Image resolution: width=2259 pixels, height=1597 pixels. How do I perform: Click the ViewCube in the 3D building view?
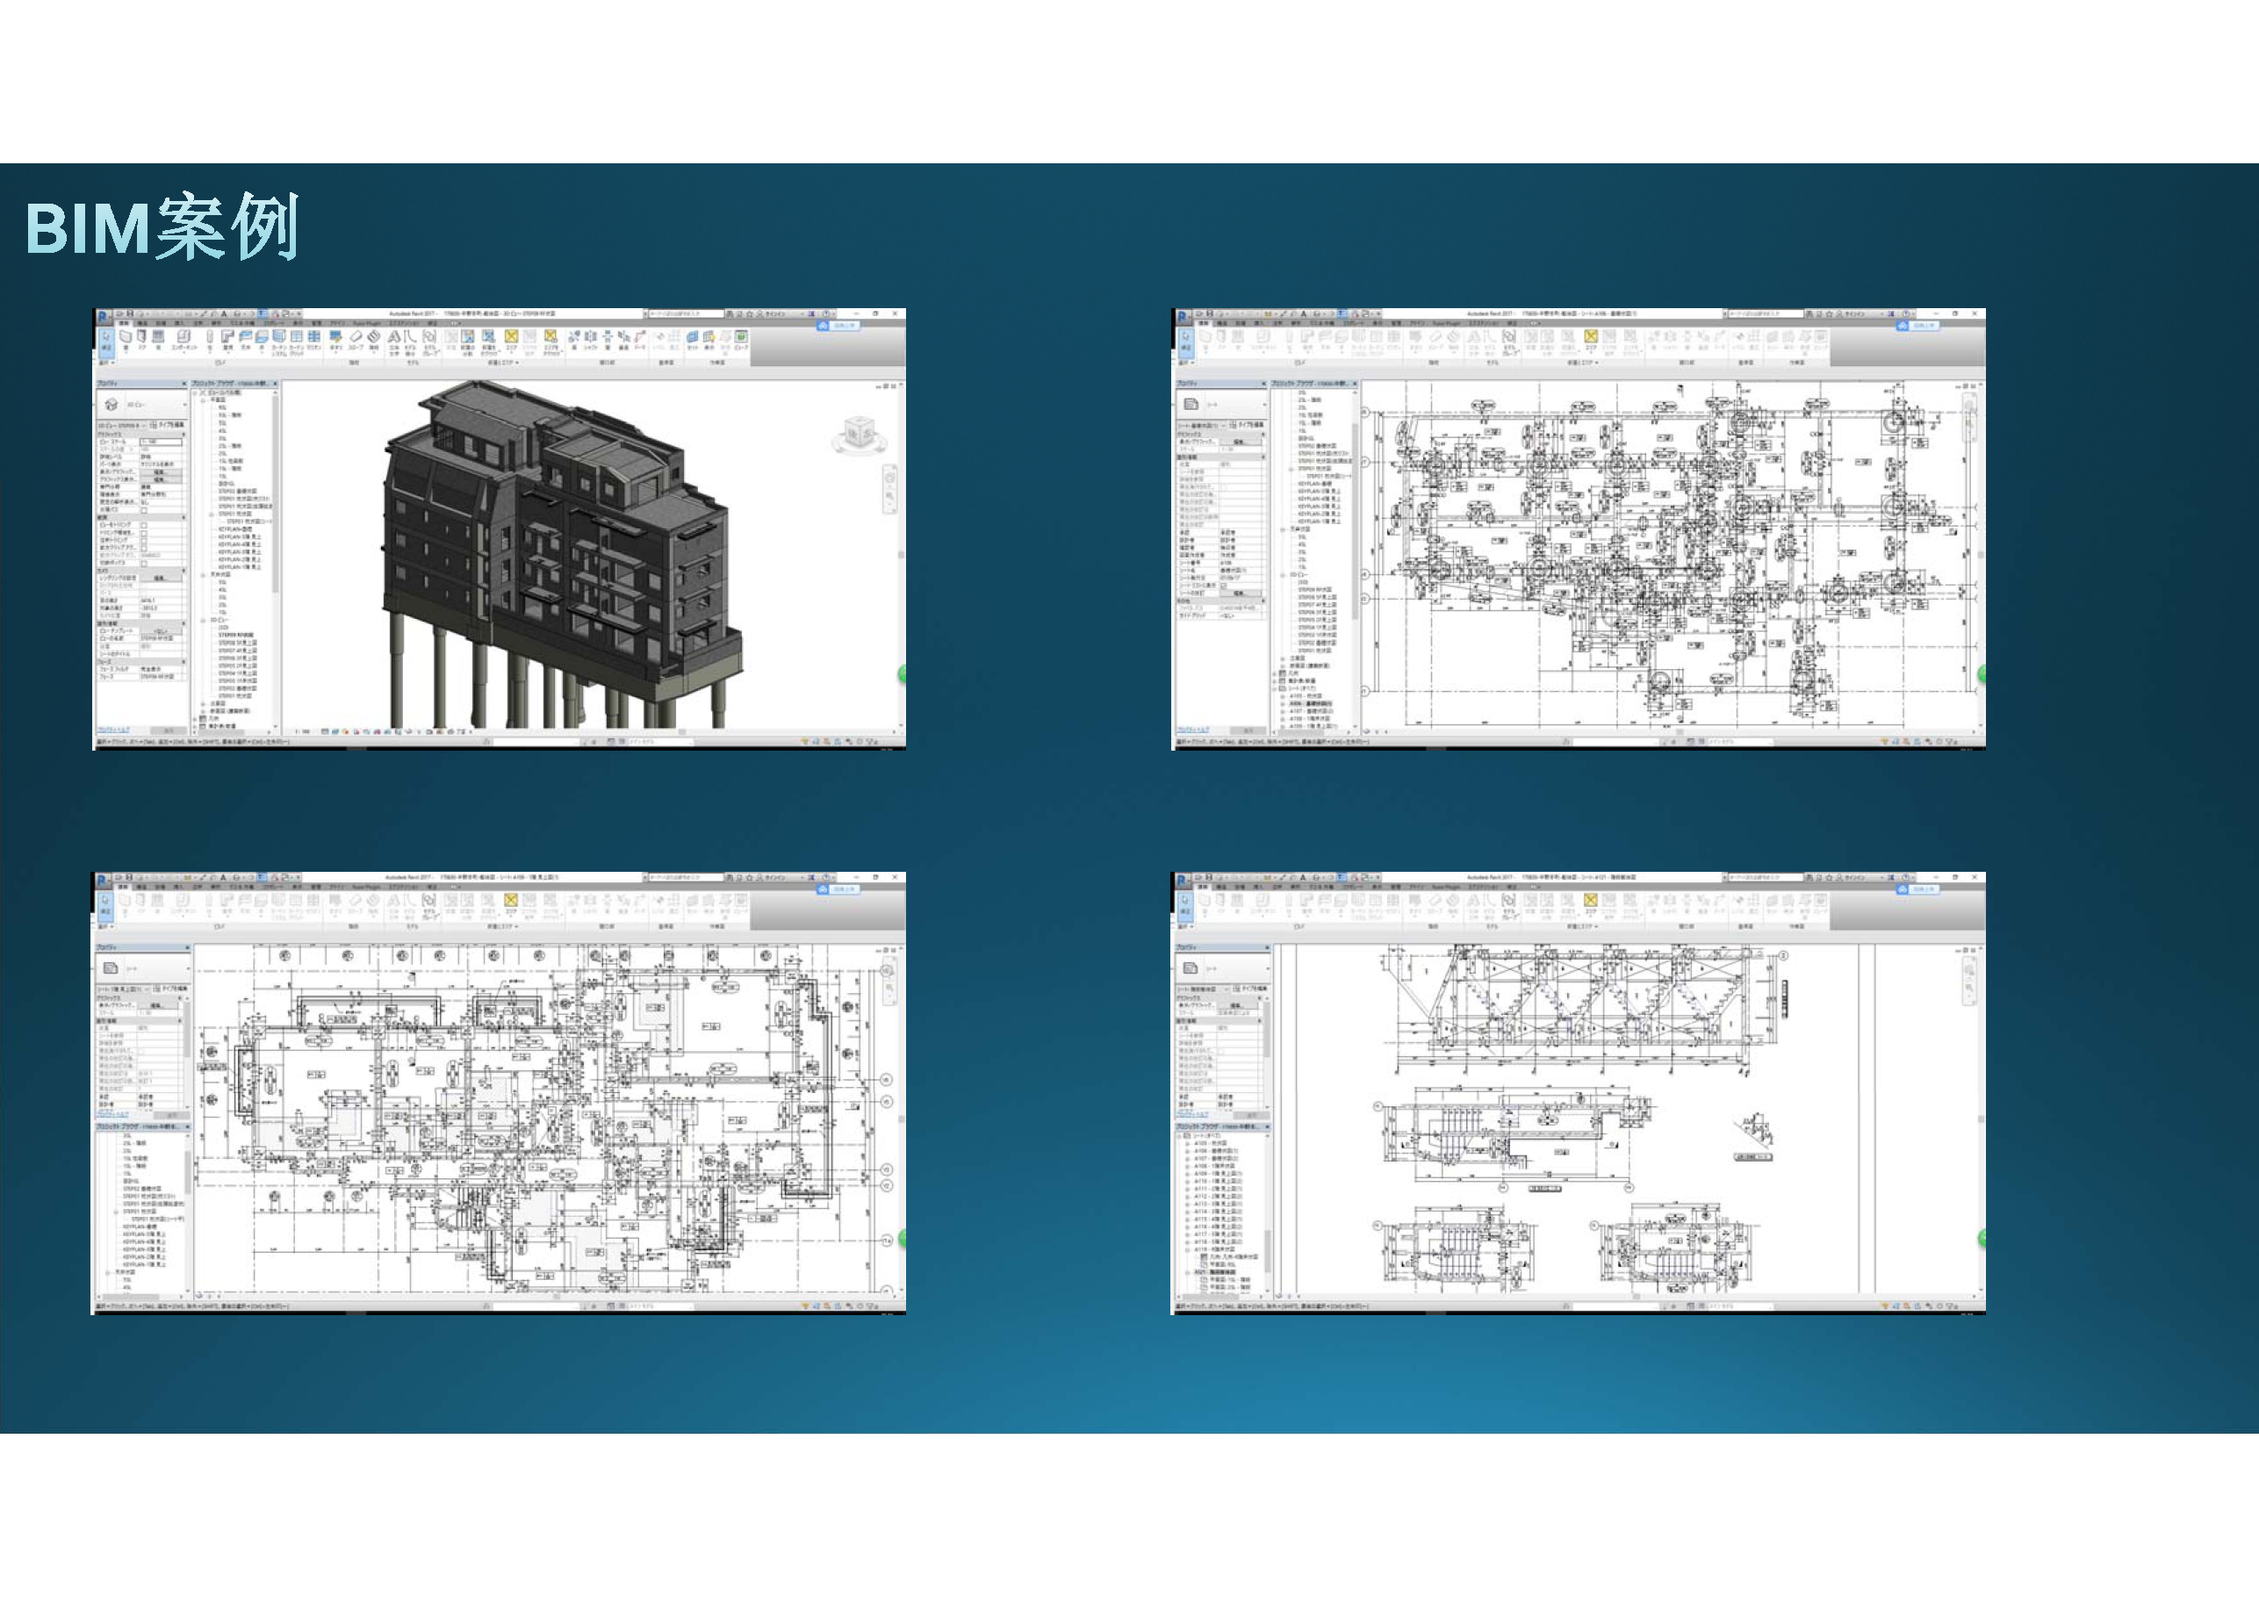(858, 431)
